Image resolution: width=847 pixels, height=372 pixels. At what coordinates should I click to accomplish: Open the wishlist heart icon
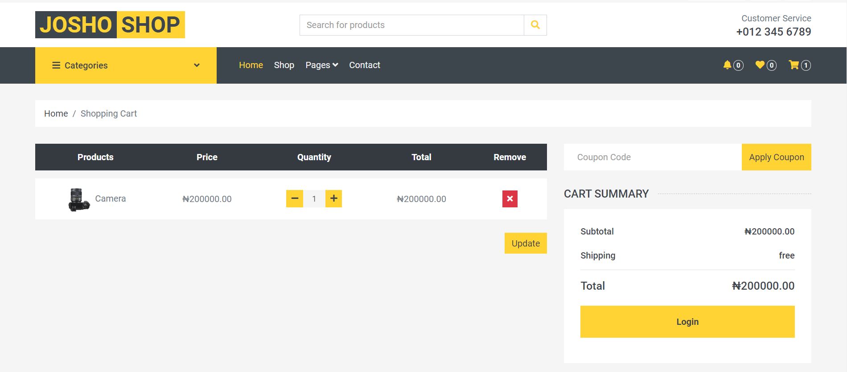760,65
